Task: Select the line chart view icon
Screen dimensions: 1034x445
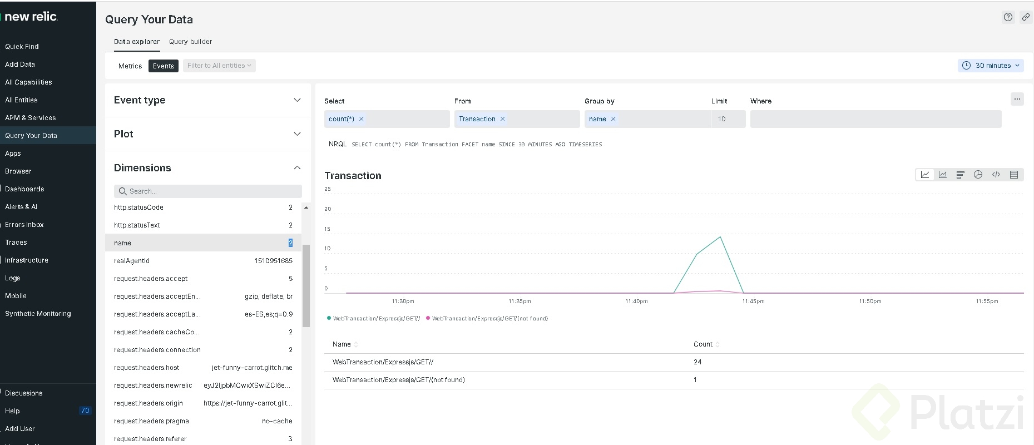Action: coord(925,175)
